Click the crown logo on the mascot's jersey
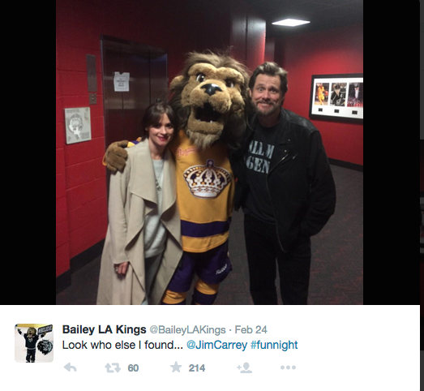 (x=207, y=178)
